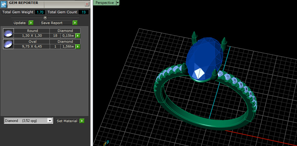The height and width of the screenshot is (146, 297).
Task: Click the Total Gem Weight value 1,70
Action: pos(40,12)
